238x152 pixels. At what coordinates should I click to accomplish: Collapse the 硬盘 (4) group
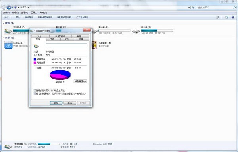pos(4,23)
